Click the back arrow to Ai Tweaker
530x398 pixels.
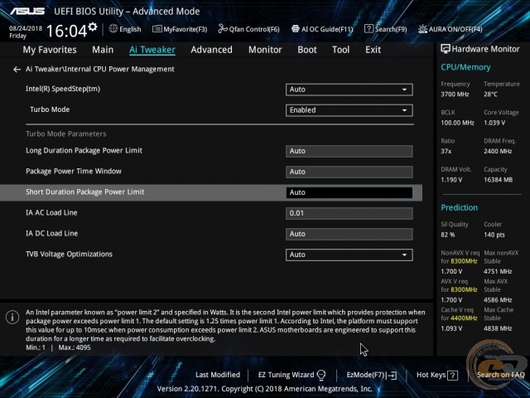17,70
